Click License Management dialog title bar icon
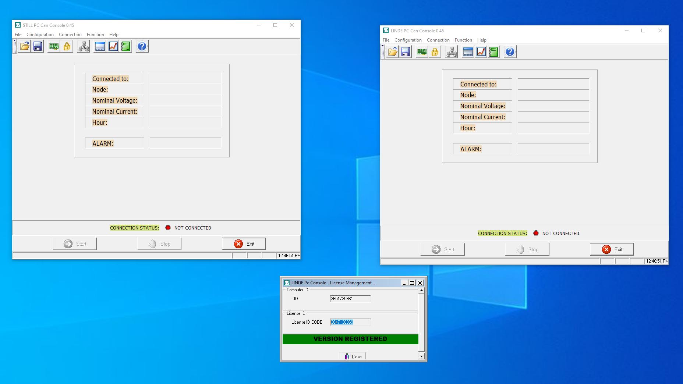This screenshot has width=683, height=384. pyautogui.click(x=287, y=283)
